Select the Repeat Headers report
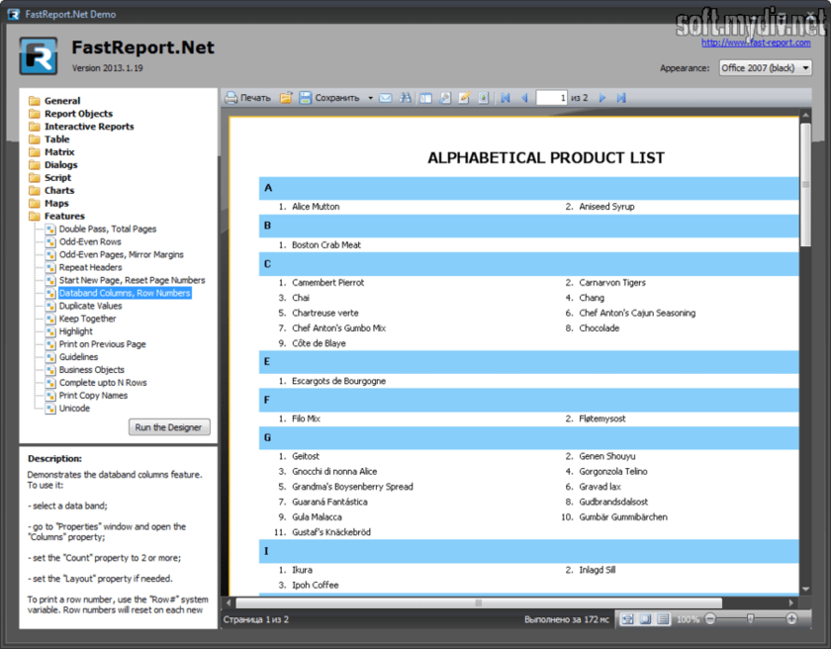The image size is (831, 649). pos(91,267)
